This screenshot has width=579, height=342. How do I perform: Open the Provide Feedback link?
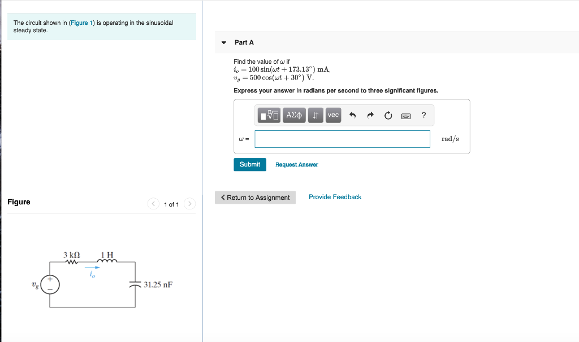click(x=335, y=197)
